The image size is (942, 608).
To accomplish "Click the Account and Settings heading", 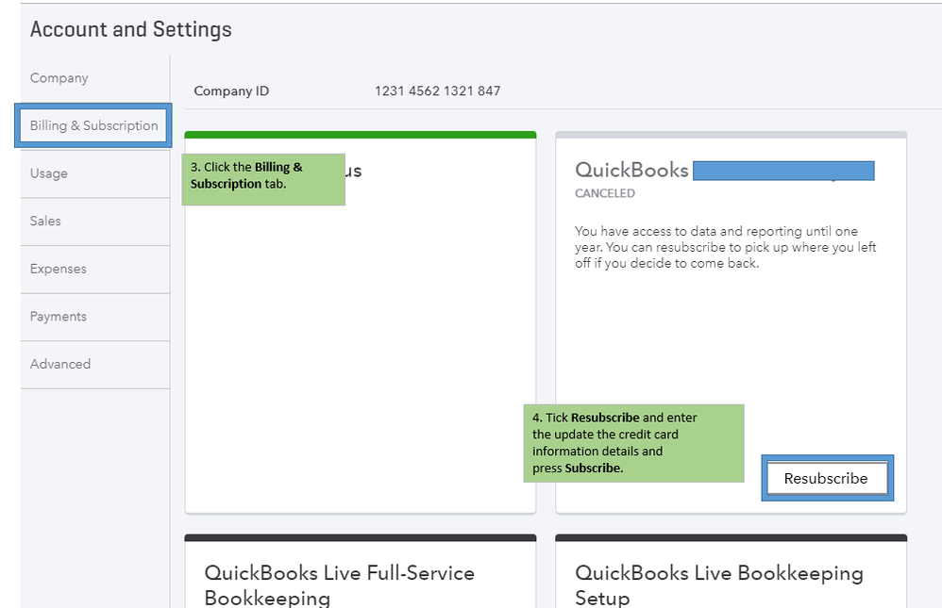I will [130, 29].
